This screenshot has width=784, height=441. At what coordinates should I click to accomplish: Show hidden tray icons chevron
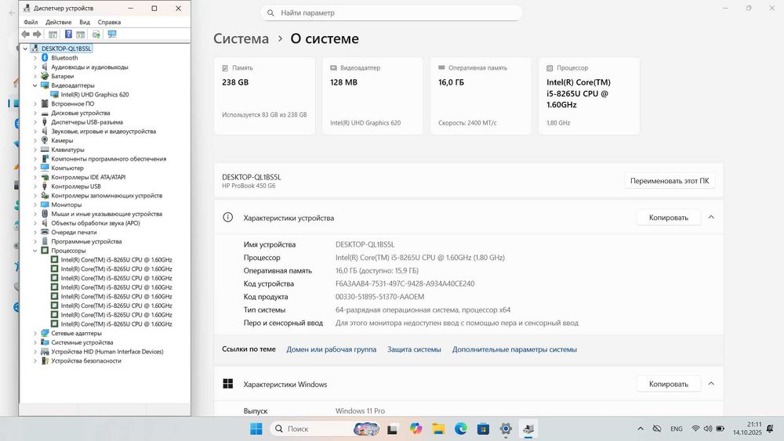pyautogui.click(x=640, y=428)
